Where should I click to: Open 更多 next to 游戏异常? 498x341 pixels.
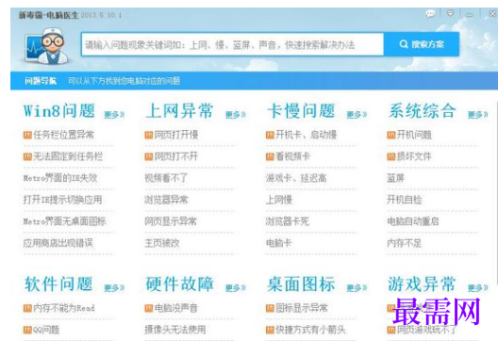477,287
